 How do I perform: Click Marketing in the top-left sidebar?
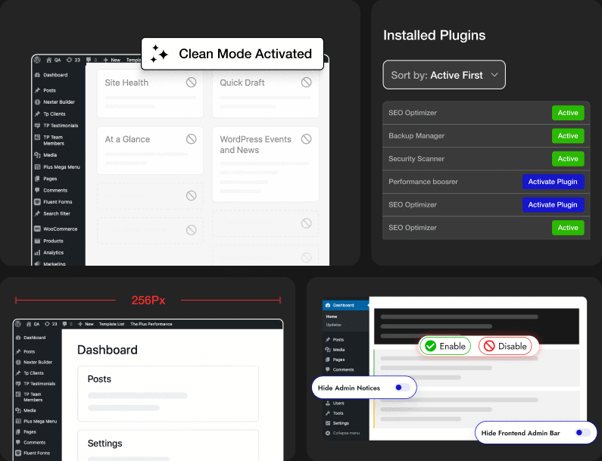[54, 263]
